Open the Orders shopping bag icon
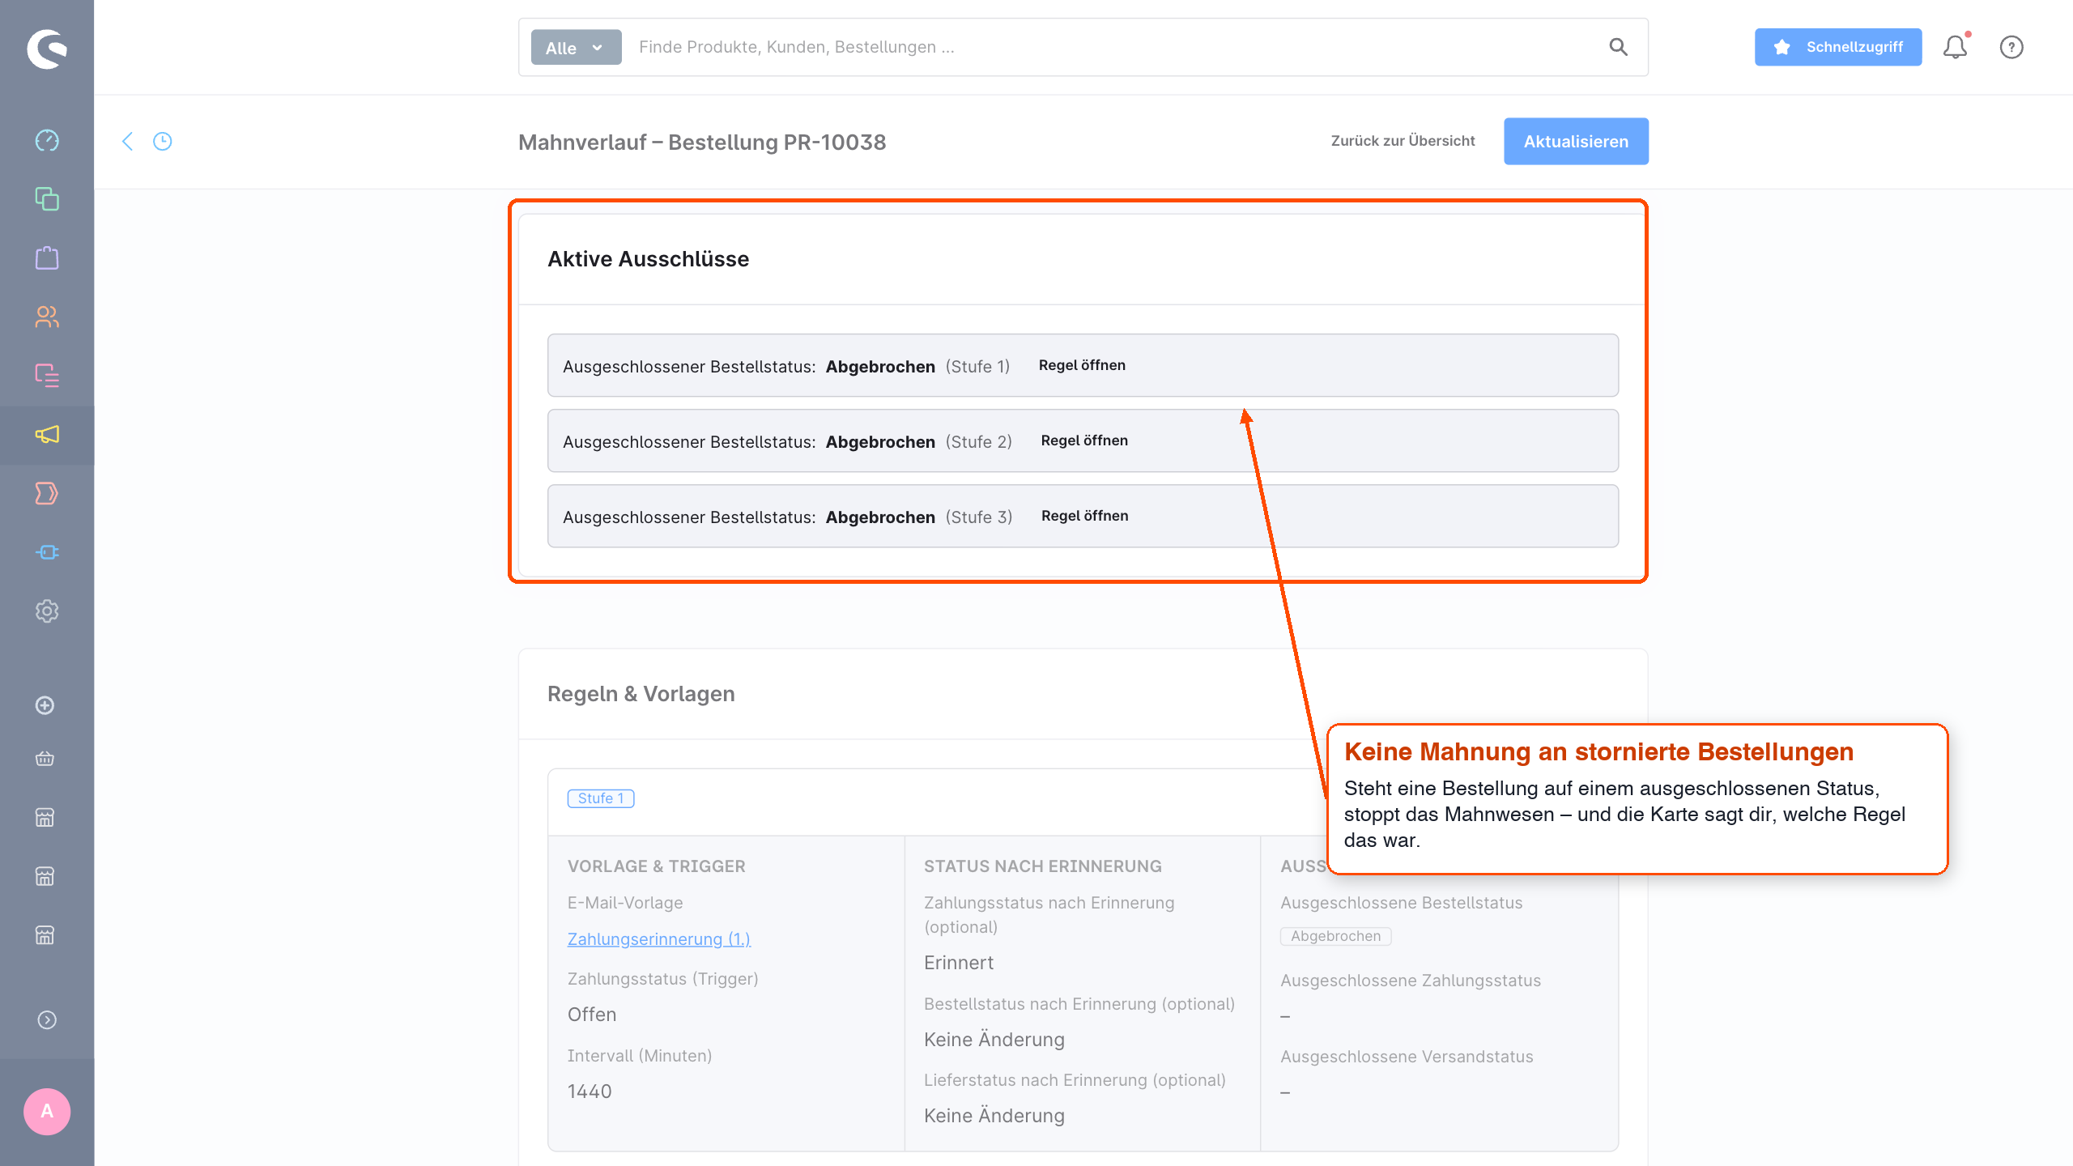2073x1166 pixels. coord(47,258)
